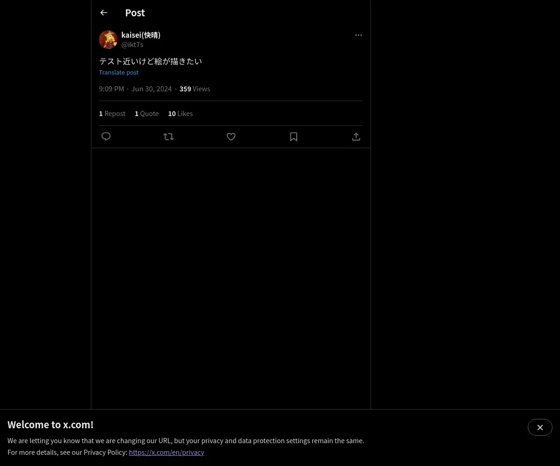This screenshot has width=560, height=466.
Task: Open the share post icon
Action: pos(356,137)
